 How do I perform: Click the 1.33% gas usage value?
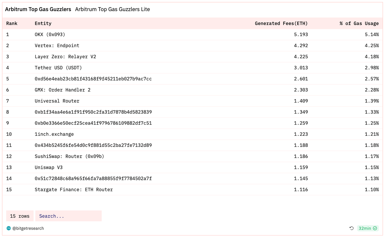click(372, 112)
